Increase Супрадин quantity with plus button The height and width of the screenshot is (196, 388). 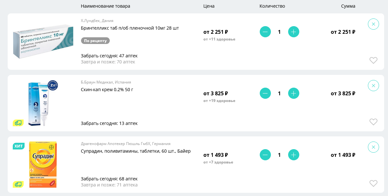coord(294,155)
